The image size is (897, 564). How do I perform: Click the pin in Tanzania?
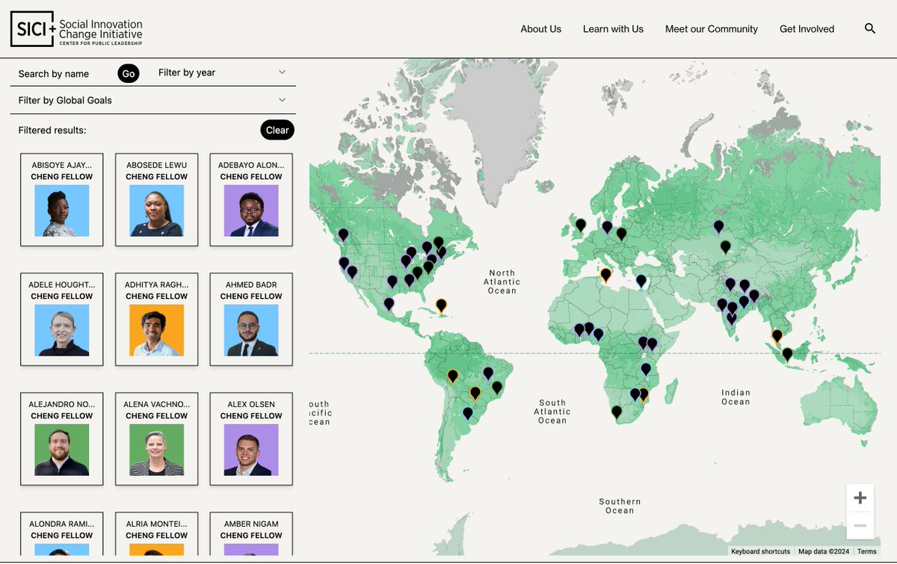pos(646,369)
